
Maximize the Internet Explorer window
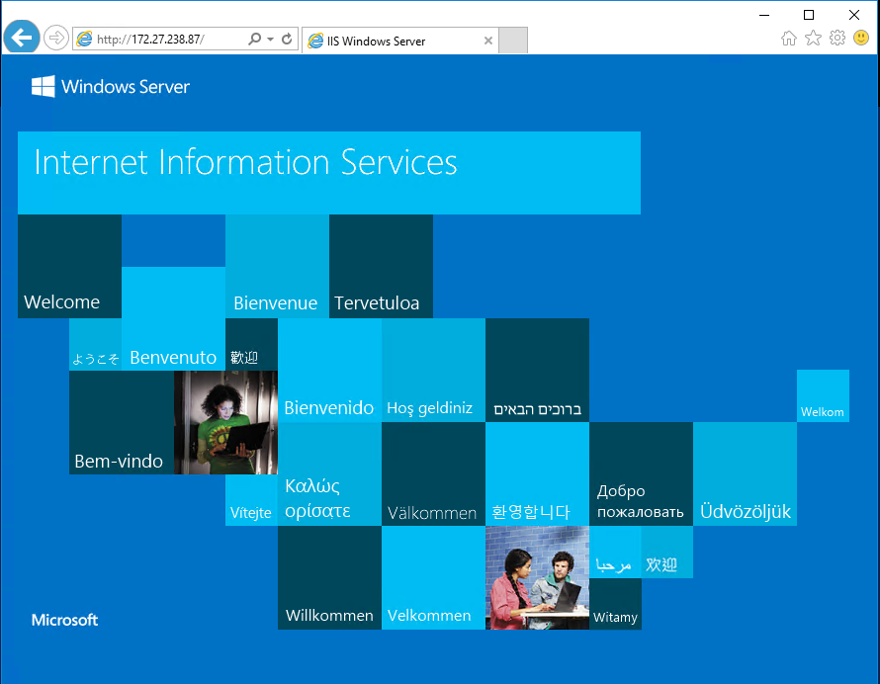pyautogui.click(x=809, y=15)
